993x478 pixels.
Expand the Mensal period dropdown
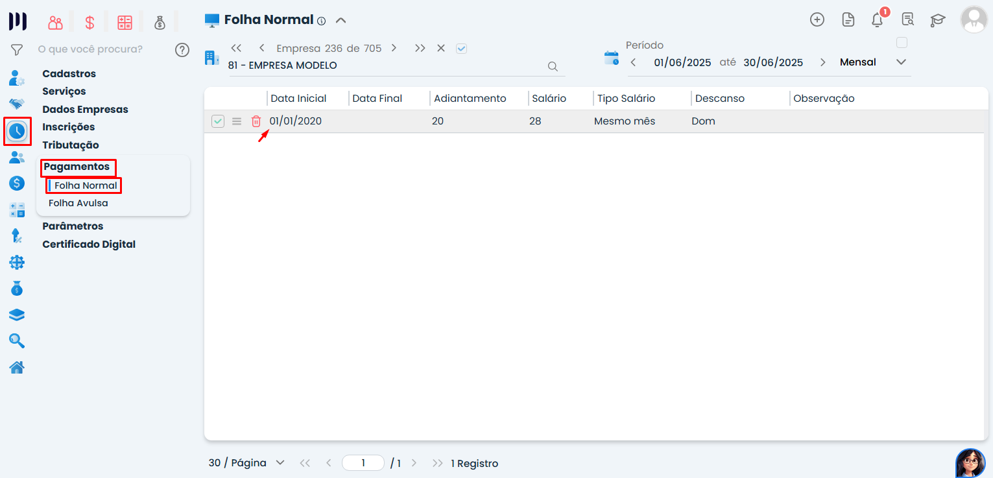click(x=901, y=62)
